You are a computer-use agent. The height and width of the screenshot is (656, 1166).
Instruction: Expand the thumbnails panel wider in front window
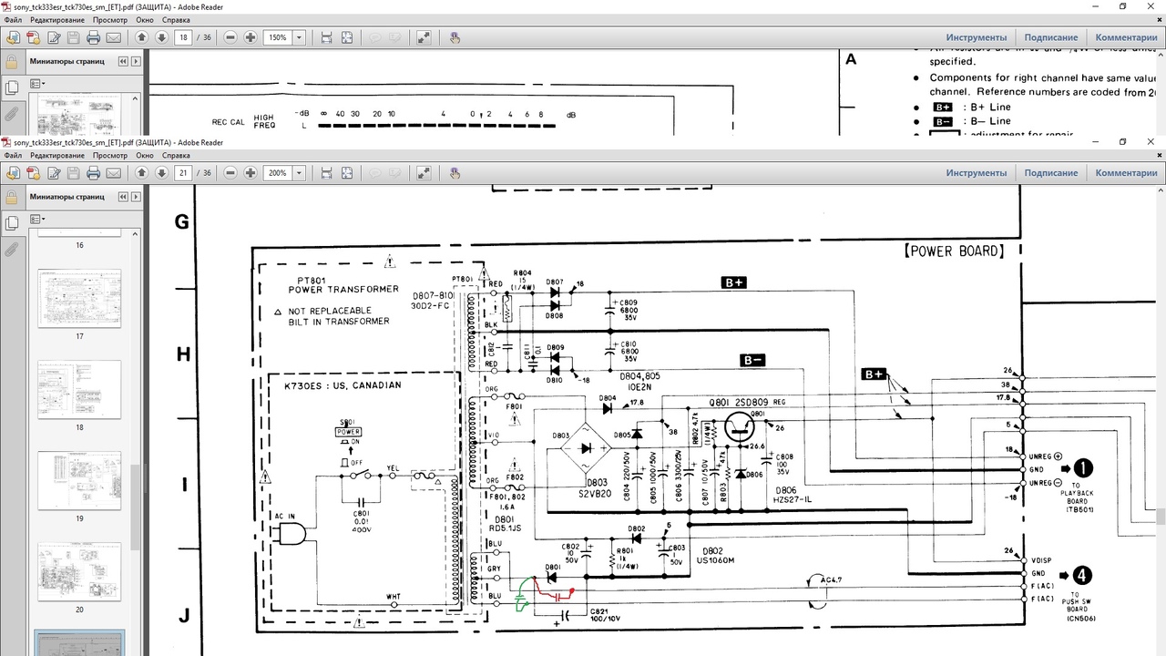point(137,196)
